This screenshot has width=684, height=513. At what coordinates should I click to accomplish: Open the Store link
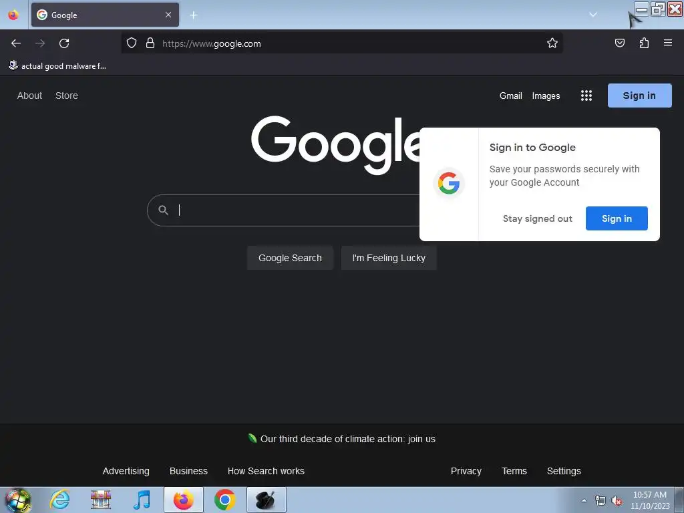(67, 96)
